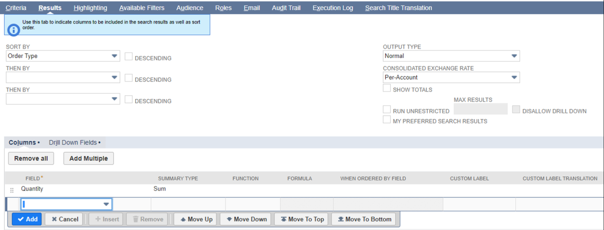Image resolution: width=604 pixels, height=230 pixels.
Task: Open Consolidated Exchange Rate dropdown
Action: tap(451, 77)
